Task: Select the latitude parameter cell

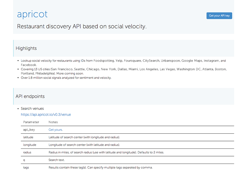Action: [29, 137]
